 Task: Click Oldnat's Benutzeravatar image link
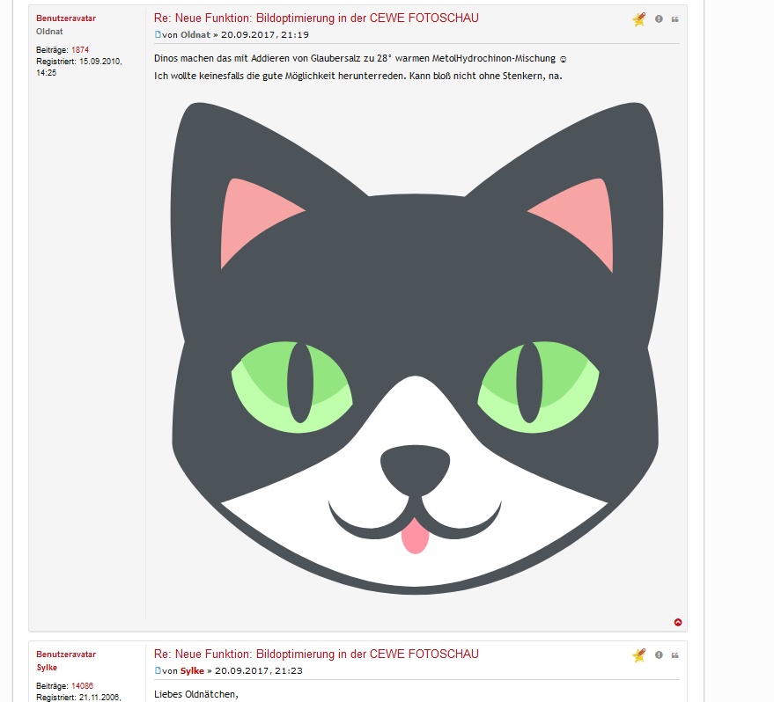pyautogui.click(x=66, y=18)
